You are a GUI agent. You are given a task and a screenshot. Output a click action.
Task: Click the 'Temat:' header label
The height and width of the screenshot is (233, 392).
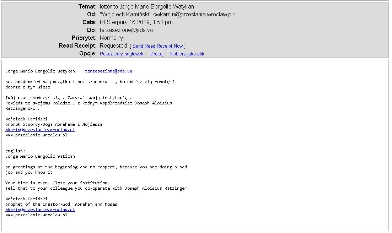(87, 7)
